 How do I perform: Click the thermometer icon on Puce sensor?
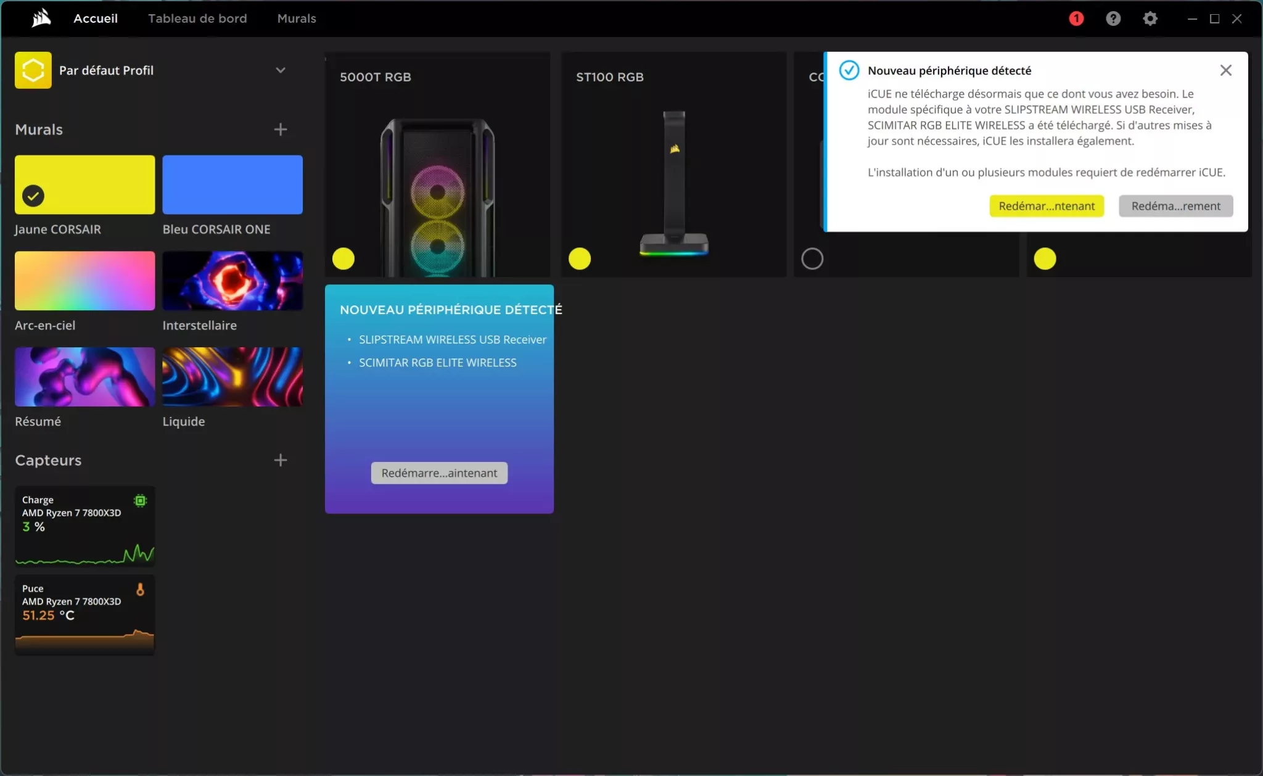coord(141,589)
